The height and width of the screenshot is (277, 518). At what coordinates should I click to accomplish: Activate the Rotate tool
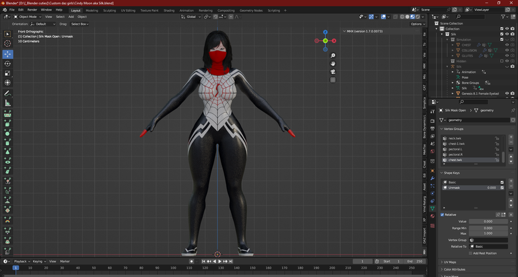(x=7, y=63)
